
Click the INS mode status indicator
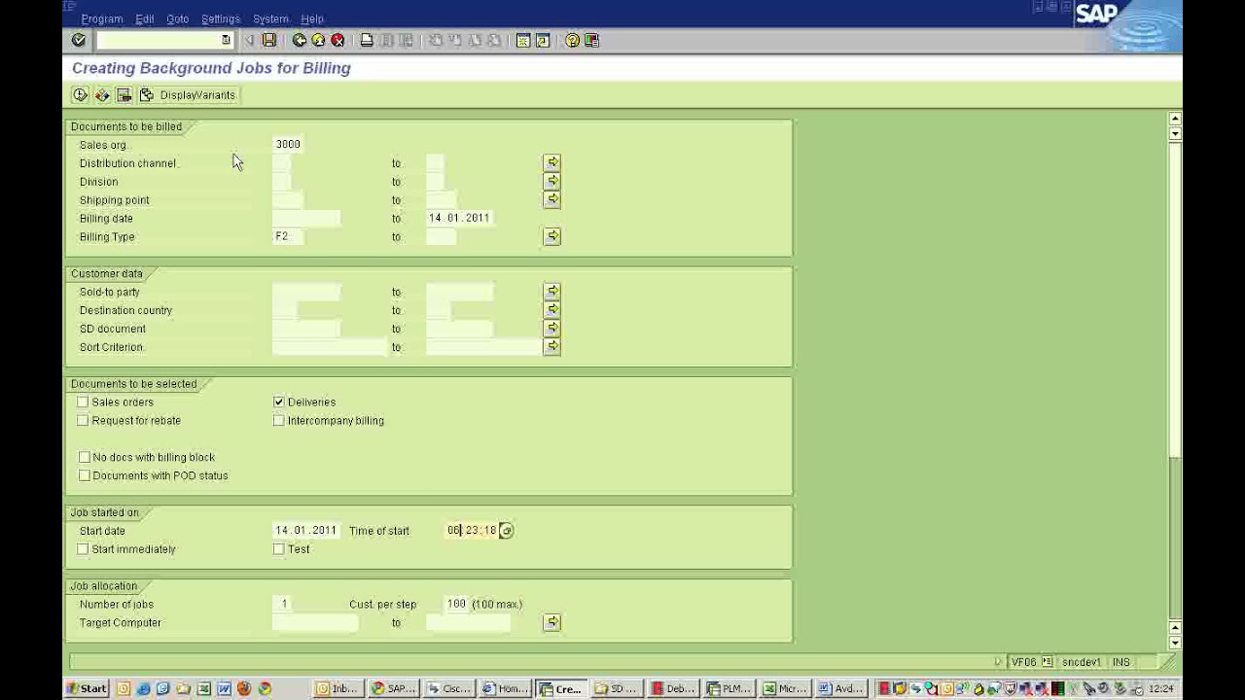point(1121,662)
